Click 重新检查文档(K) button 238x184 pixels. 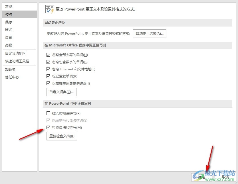62,136
